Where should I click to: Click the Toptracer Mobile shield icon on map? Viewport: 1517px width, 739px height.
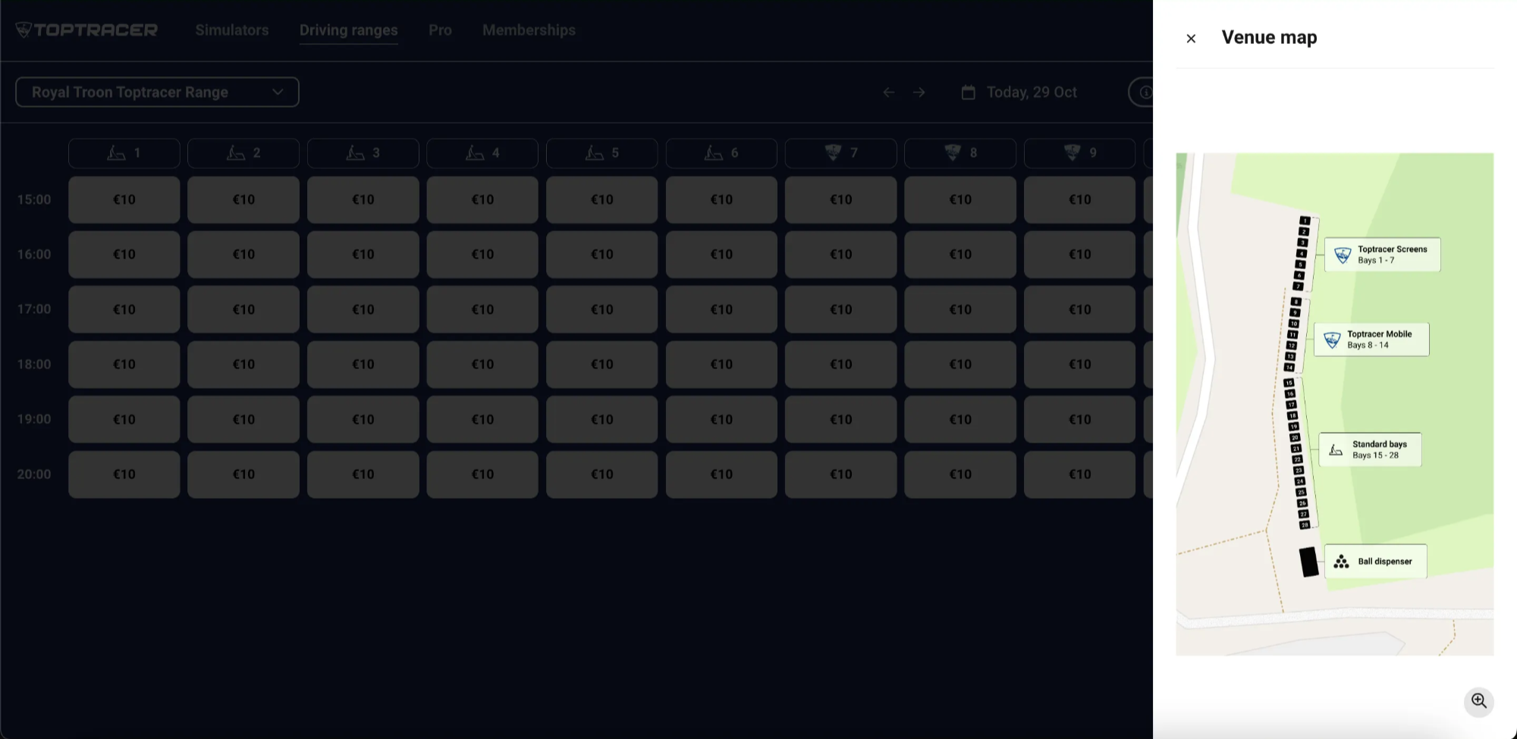[x=1332, y=340]
